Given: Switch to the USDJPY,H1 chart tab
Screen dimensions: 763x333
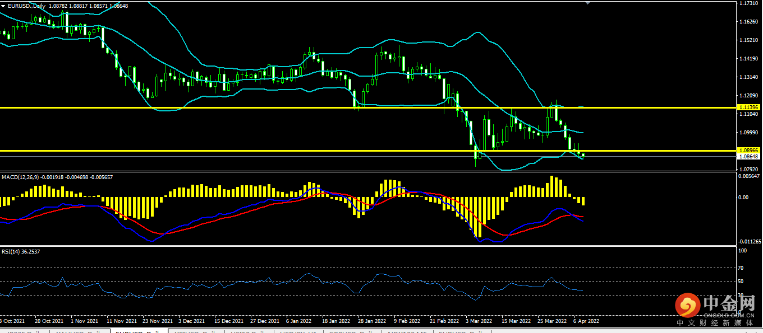Looking at the screenshot, I should point(298,330).
